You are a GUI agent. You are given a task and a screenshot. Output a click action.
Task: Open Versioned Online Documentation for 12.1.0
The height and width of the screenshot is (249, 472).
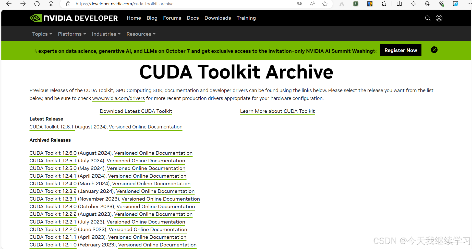[x=157, y=245]
